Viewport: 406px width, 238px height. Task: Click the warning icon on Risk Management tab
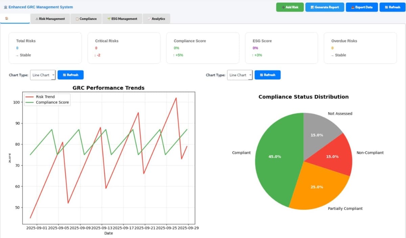(37, 19)
